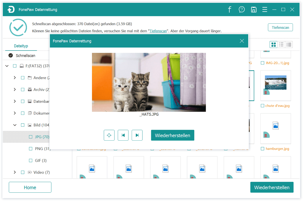Viewport: 303px width, 201px height.
Task: Click the Facebook icon in title bar
Action: [x=230, y=9]
